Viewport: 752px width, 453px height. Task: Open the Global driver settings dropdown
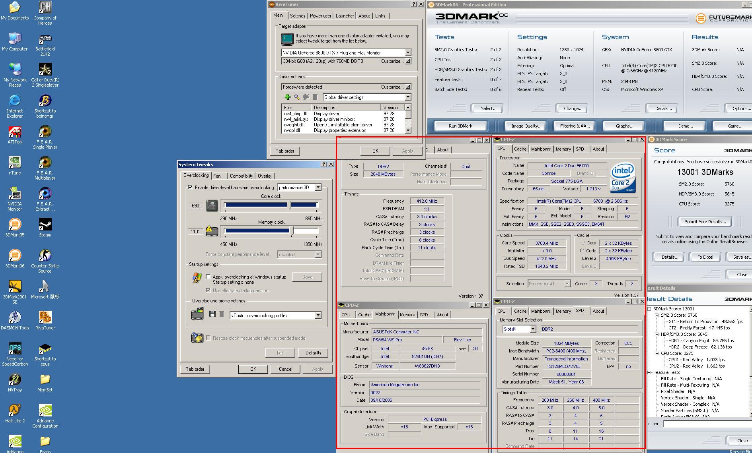[x=408, y=97]
